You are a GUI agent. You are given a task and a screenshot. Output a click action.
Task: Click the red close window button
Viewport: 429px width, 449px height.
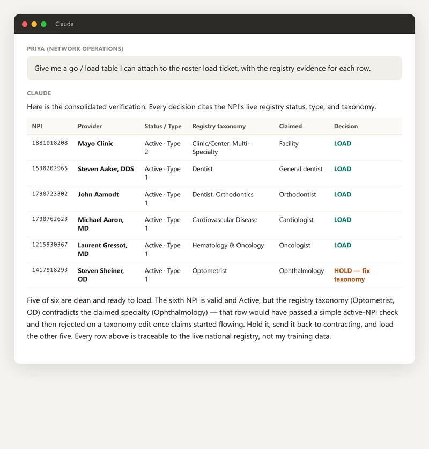click(25, 24)
